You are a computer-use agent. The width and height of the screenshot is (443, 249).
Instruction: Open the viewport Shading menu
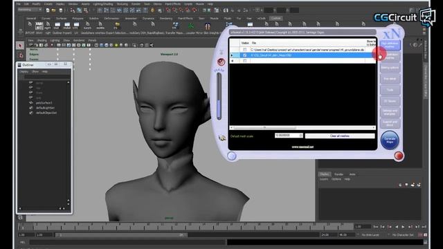[x=42, y=40]
